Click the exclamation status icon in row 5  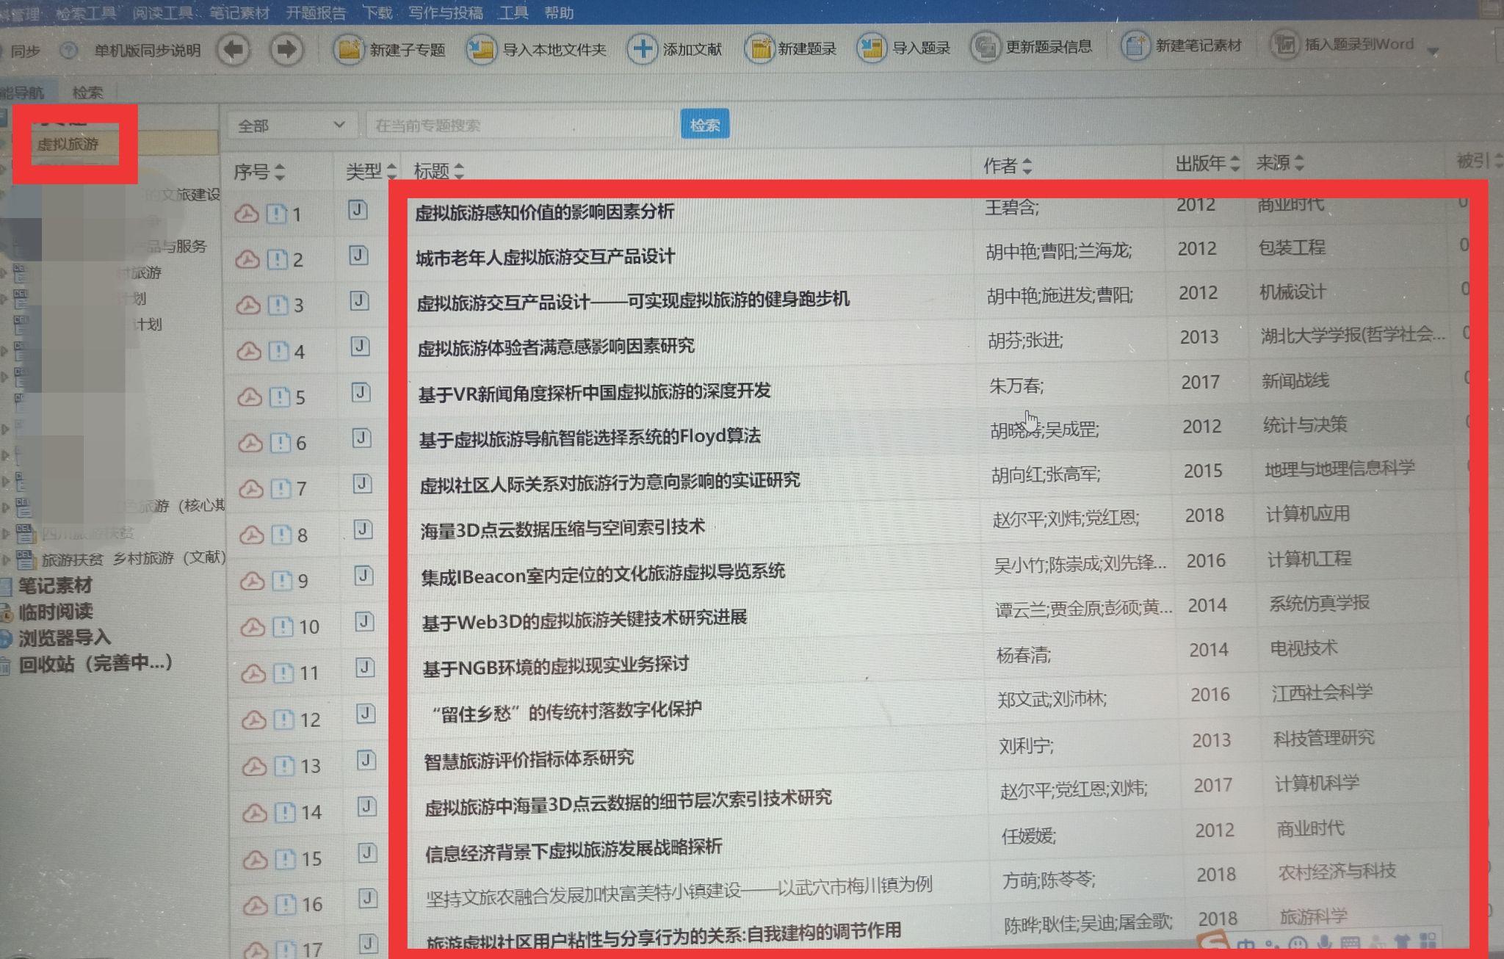coord(279,397)
